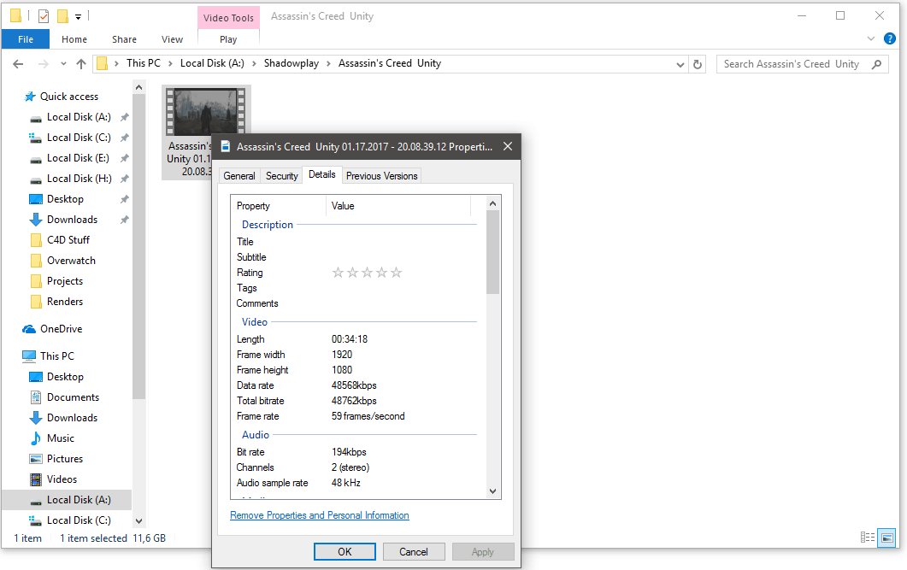Click chevron after Local Disk (A:) in breadcrumb
907x570 pixels.
point(254,63)
